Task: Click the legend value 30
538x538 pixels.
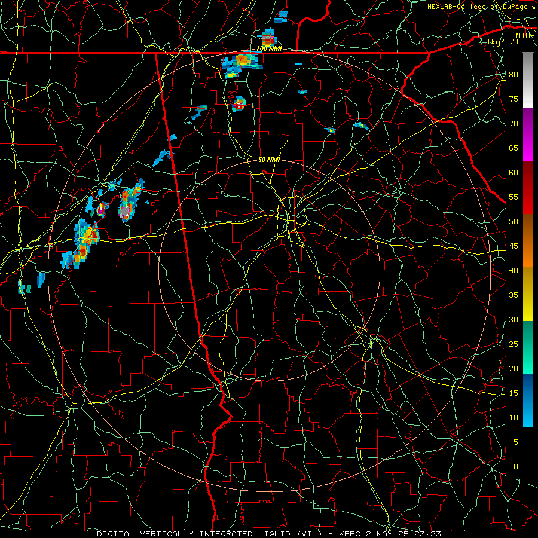Action: point(513,319)
